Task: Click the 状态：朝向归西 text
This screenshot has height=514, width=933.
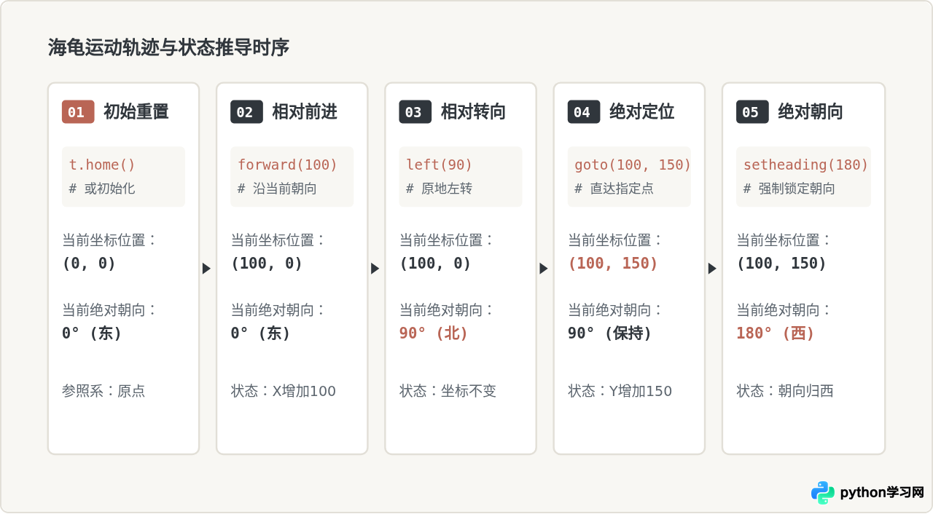Action: coord(785,391)
